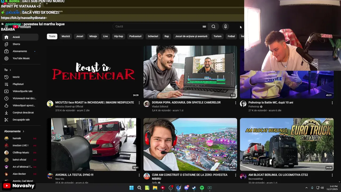Open options menu for Selly NIBIRU video
Screen dimensions: 341x192
coord(236,175)
